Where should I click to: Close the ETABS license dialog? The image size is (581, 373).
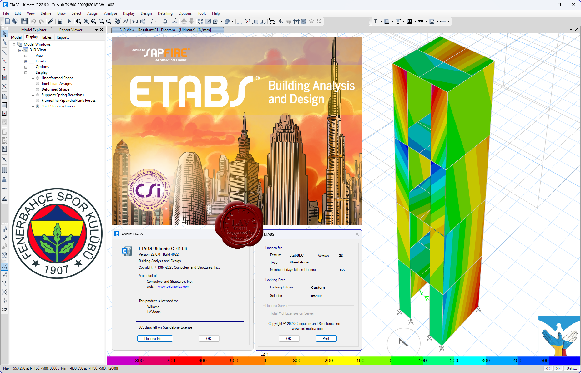pos(357,234)
